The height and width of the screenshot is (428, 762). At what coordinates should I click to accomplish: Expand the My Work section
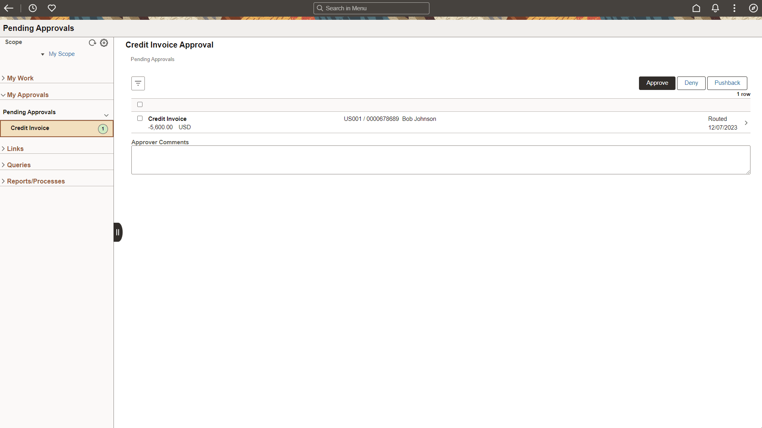[x=20, y=78]
